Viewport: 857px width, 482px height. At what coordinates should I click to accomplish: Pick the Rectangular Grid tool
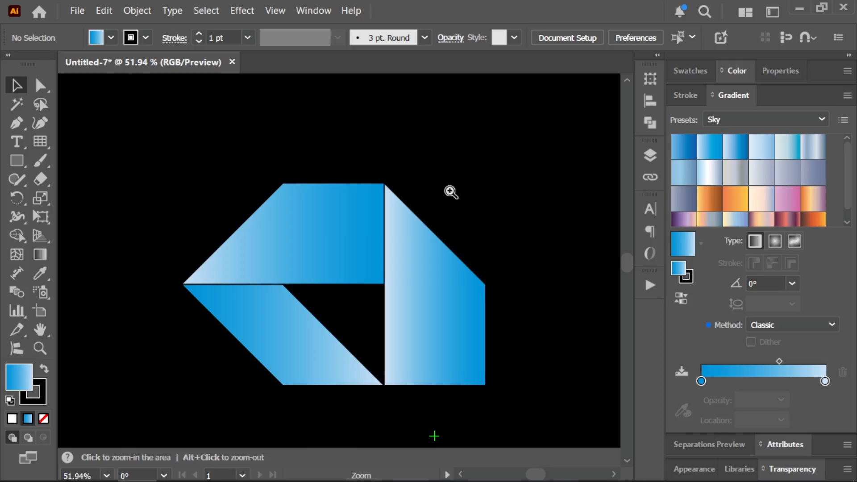[x=40, y=142]
